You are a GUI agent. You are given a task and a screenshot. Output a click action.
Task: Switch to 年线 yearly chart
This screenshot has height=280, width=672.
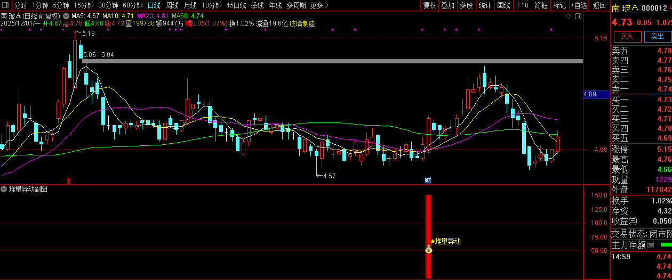coord(275,5)
